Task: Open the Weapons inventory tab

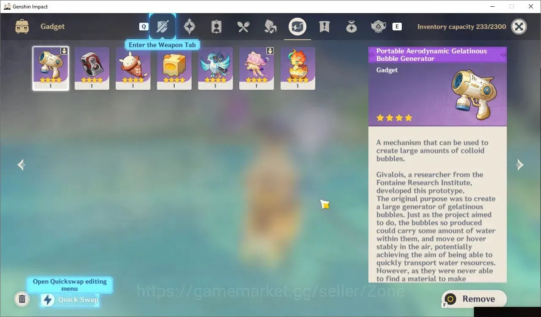Action: tap(162, 27)
